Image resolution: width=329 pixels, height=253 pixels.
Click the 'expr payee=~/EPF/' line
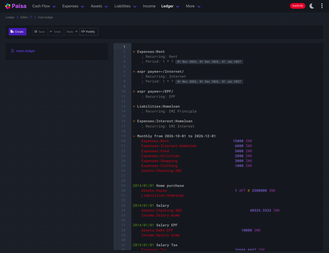click(153, 92)
